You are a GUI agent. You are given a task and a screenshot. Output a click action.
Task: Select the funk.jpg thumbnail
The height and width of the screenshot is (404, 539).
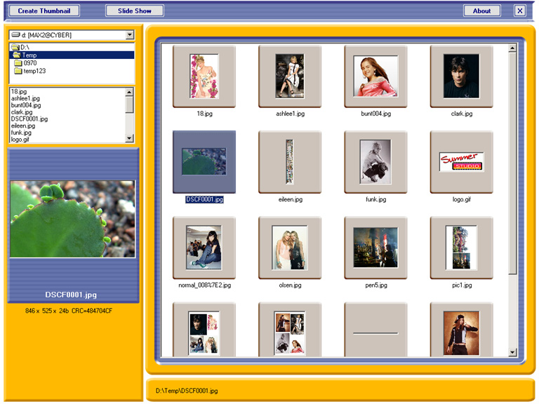(x=375, y=162)
